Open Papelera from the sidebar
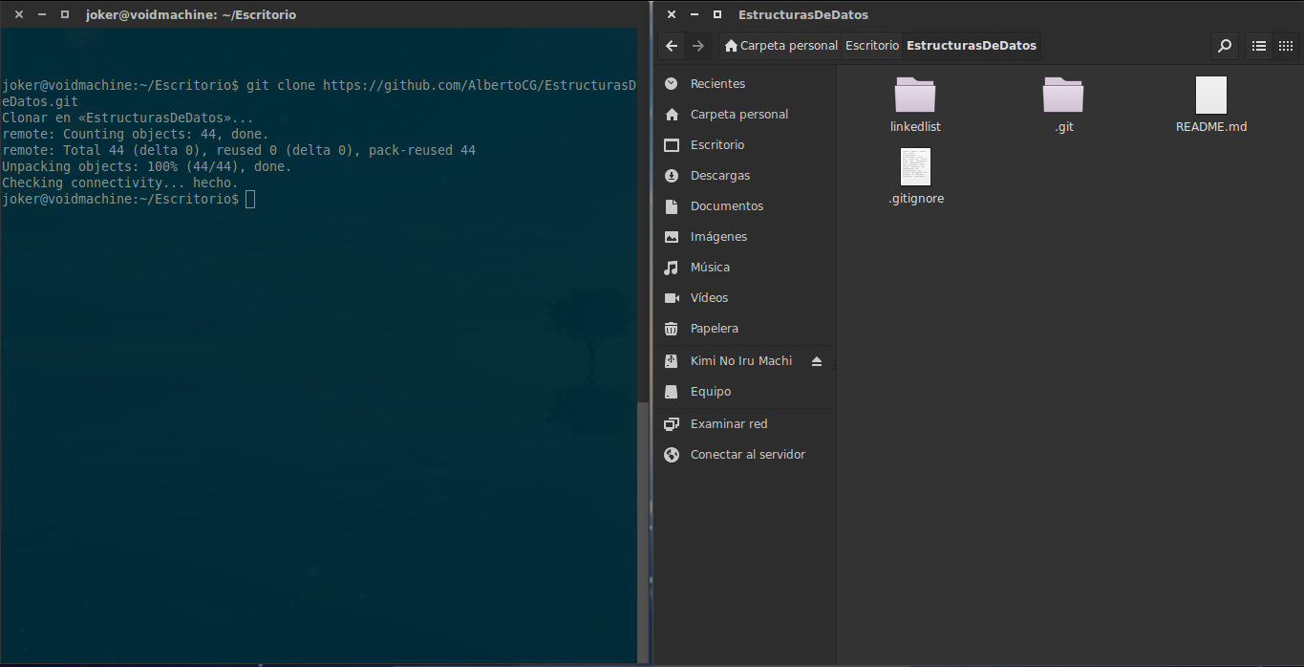1304x667 pixels. click(714, 329)
